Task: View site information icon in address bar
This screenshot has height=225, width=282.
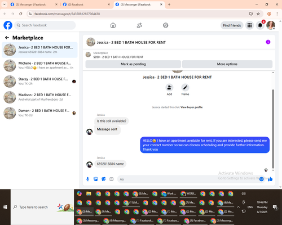Action: 30,14
